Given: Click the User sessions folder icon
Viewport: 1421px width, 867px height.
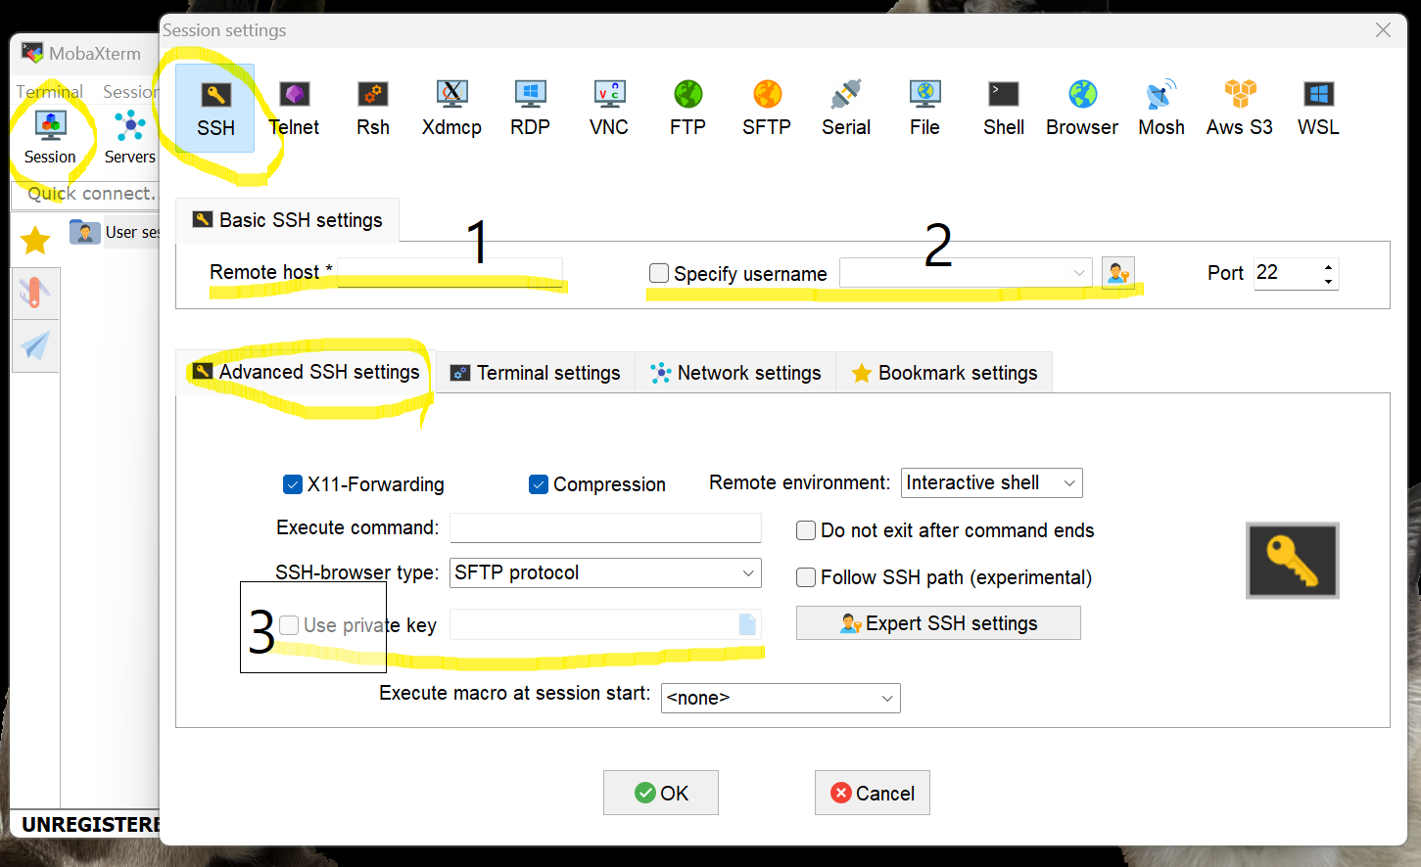Looking at the screenshot, I should (84, 232).
